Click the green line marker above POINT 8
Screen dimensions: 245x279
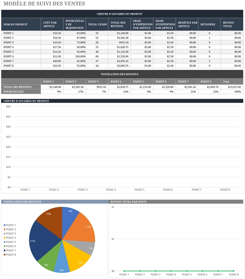click(234, 271)
